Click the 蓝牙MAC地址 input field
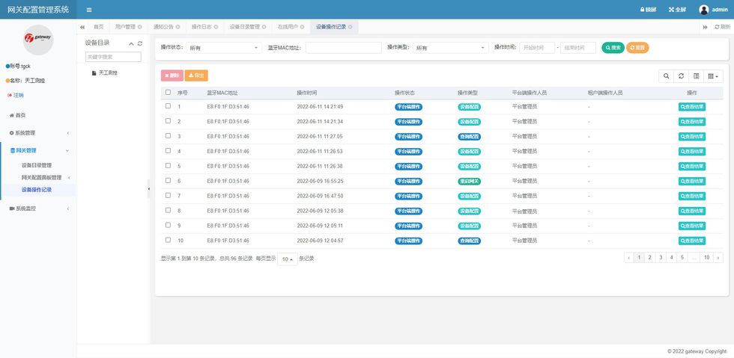The height and width of the screenshot is (358, 734). 344,48
